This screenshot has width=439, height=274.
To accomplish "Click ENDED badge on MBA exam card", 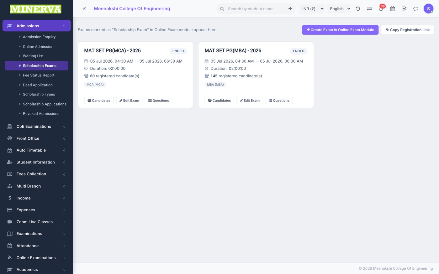I will (x=299, y=51).
